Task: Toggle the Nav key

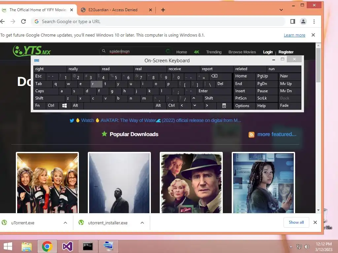Action: 289,76
